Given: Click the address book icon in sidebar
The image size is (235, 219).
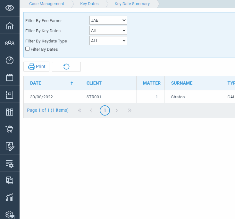Looking at the screenshot, I should tap(10, 94).
